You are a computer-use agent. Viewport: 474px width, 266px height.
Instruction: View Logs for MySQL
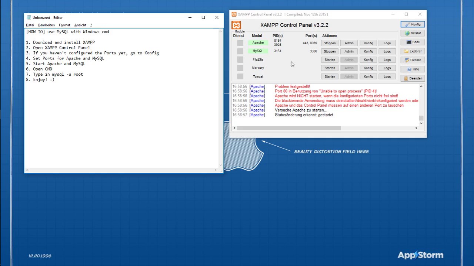pyautogui.click(x=387, y=51)
